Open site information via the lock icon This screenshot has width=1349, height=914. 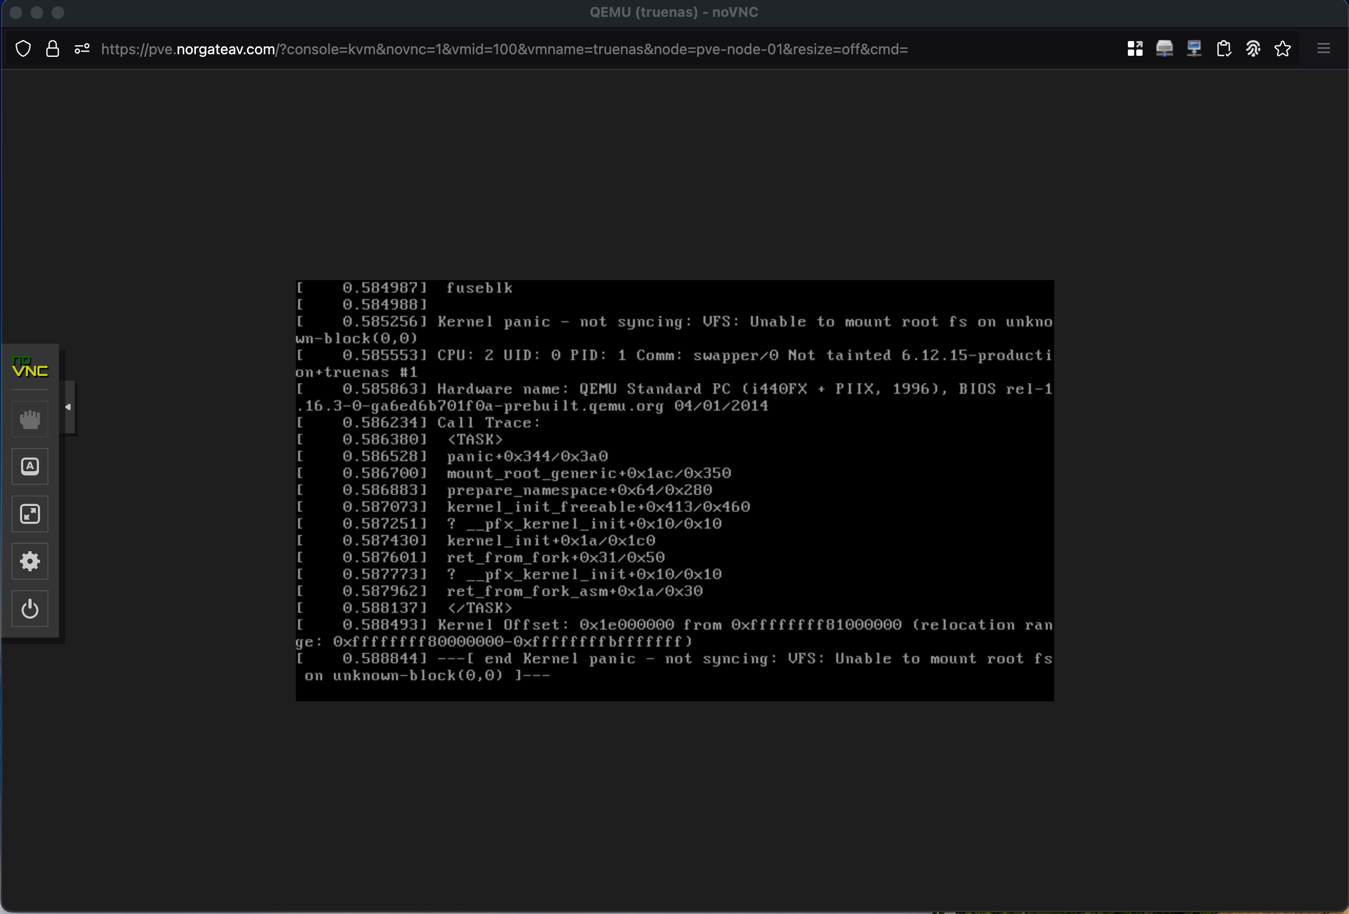(x=53, y=49)
